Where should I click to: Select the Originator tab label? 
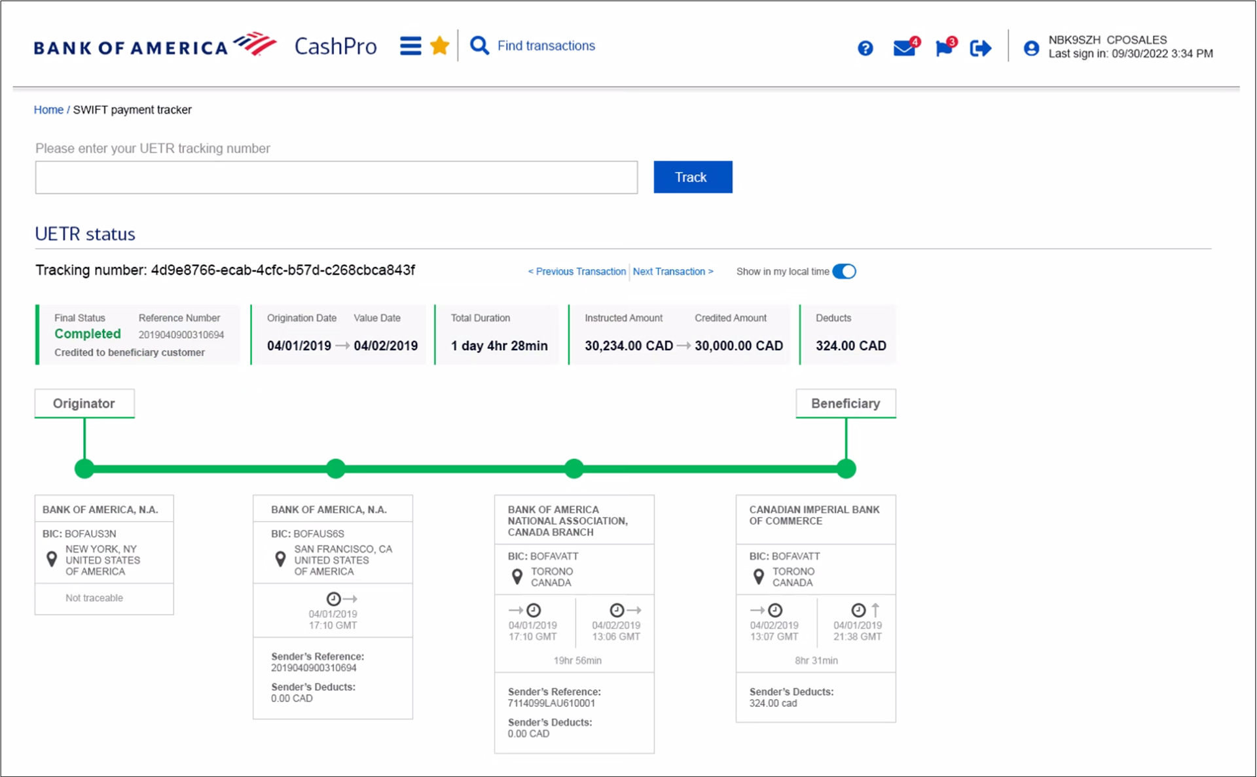(x=84, y=403)
